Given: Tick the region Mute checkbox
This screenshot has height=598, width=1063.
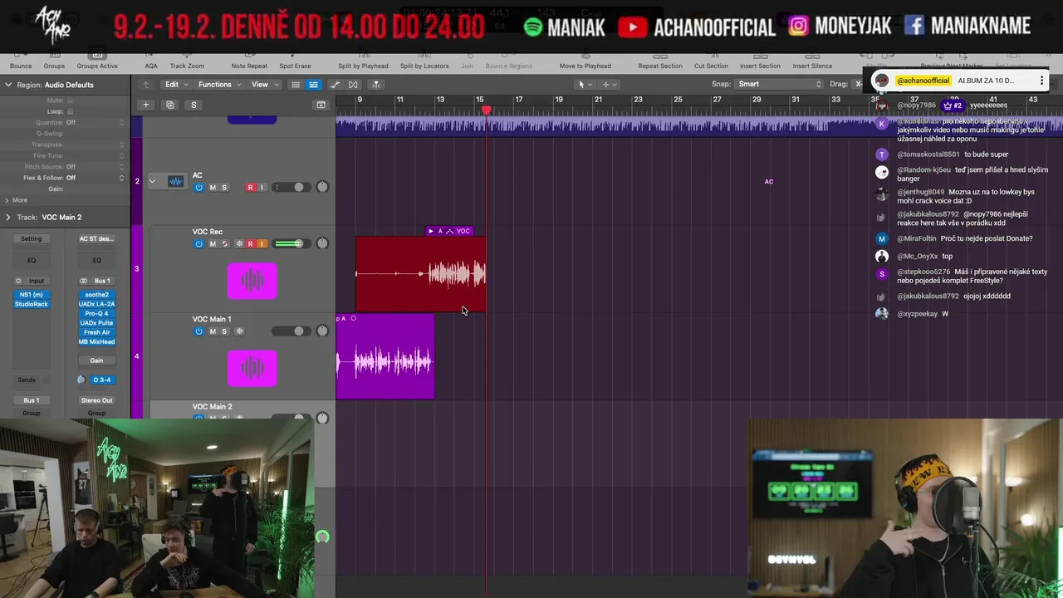Looking at the screenshot, I should pyautogui.click(x=70, y=100).
